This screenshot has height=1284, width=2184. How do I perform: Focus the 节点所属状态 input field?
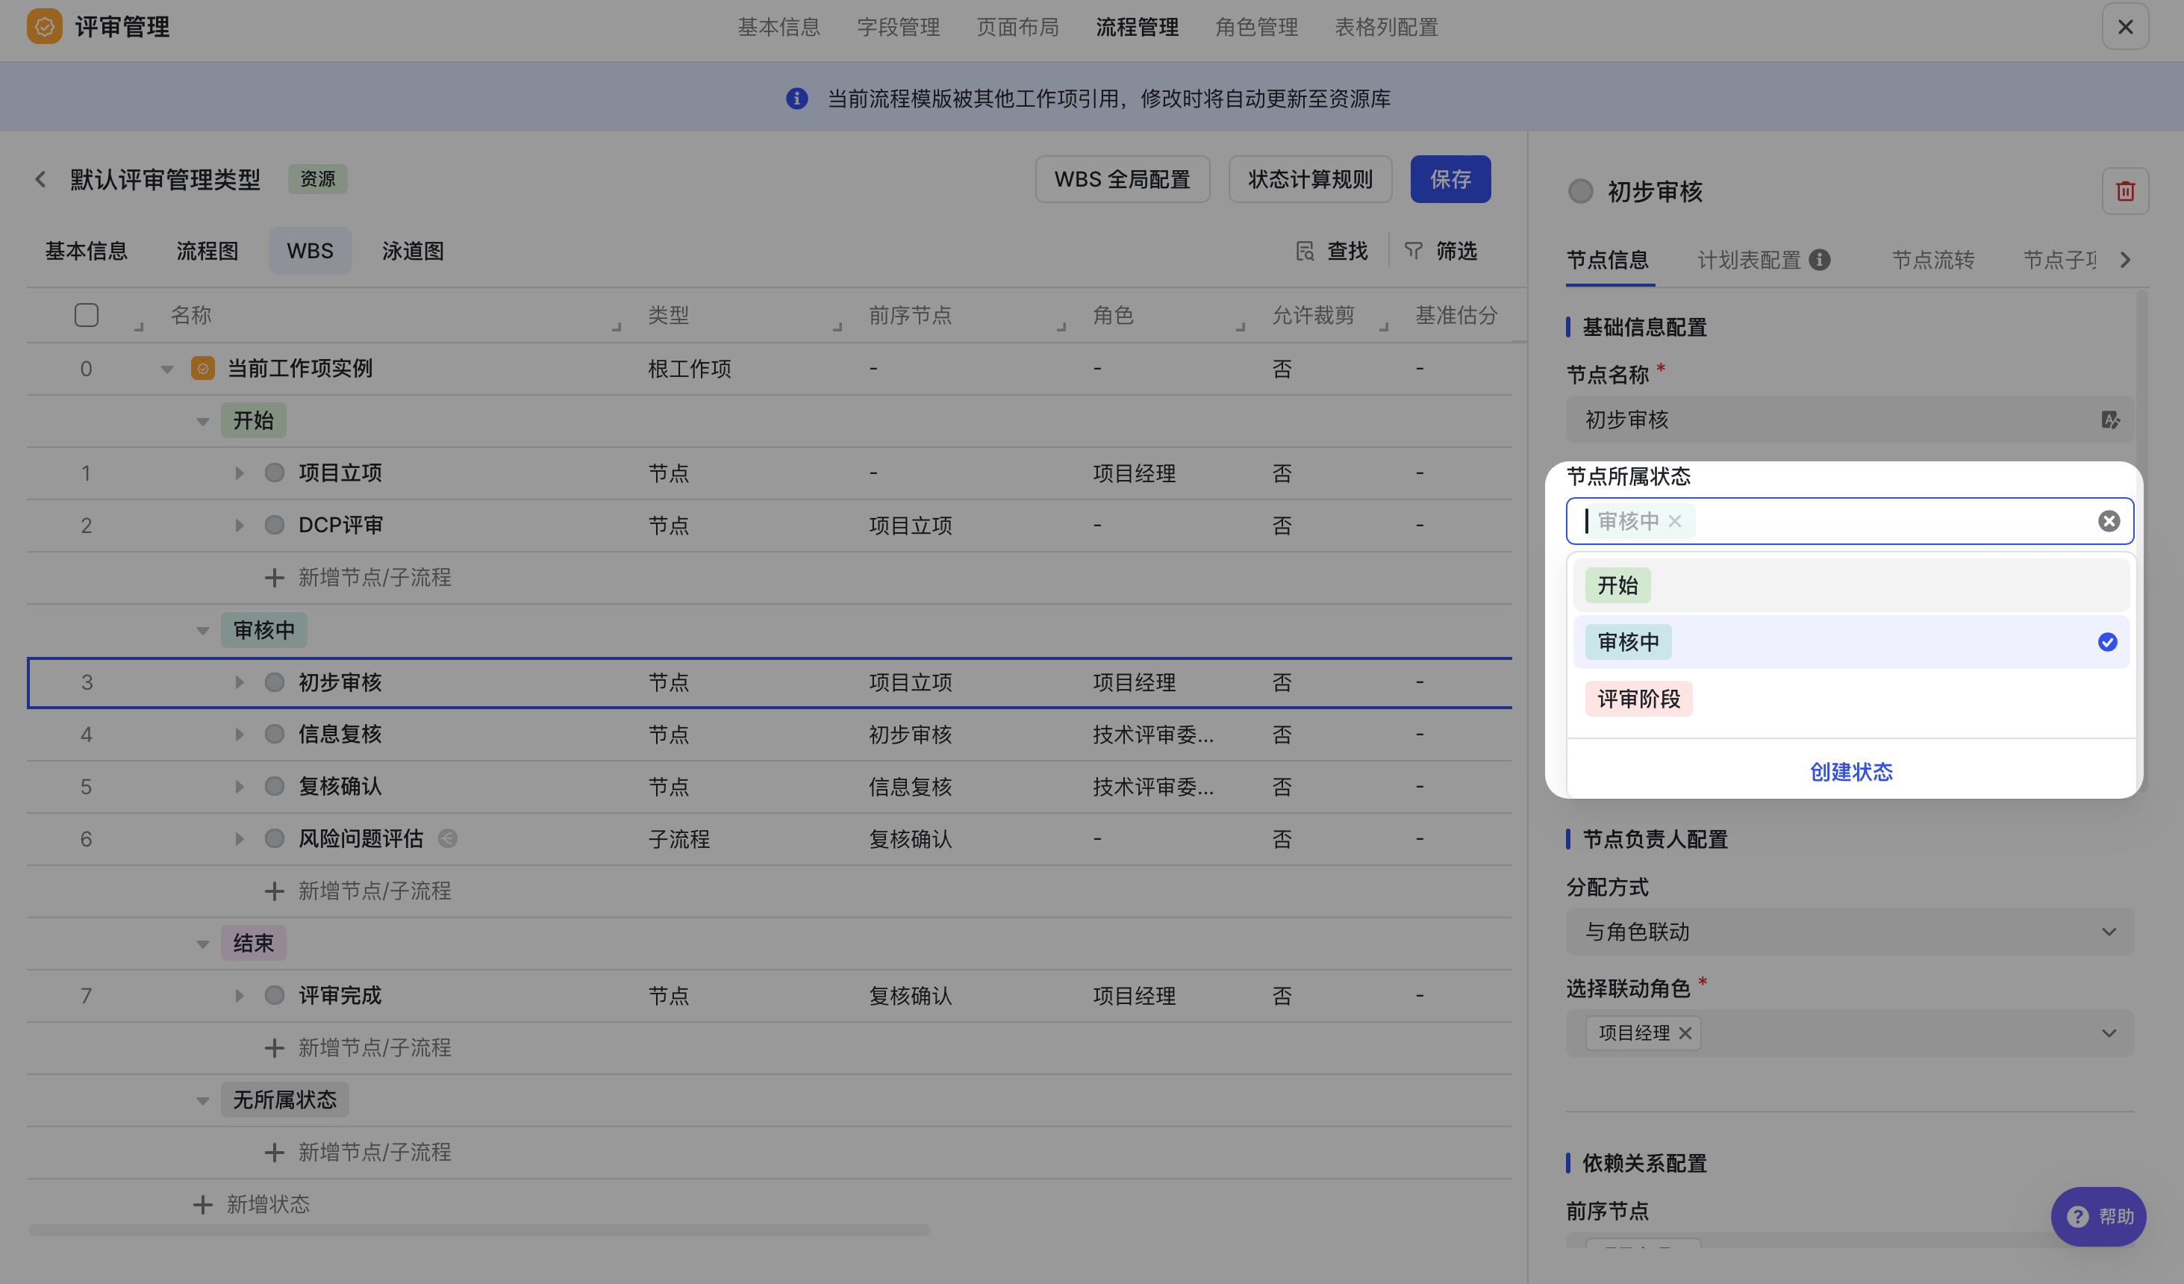[x=1849, y=521]
